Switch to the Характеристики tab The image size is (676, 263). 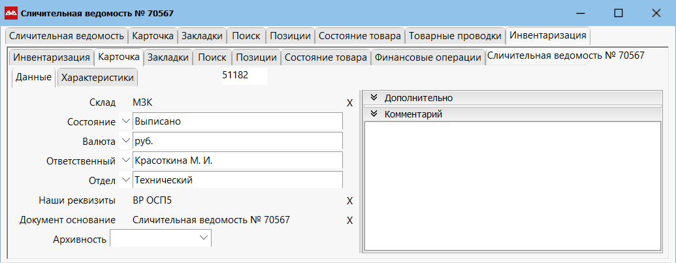(x=97, y=78)
